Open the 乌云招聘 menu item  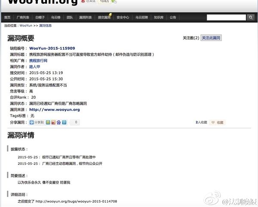tap(141, 18)
